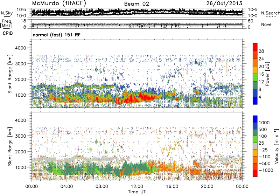The width and height of the screenshot is (280, 194).
Task: Click the 12:00 time tick label
Action: (x=137, y=187)
